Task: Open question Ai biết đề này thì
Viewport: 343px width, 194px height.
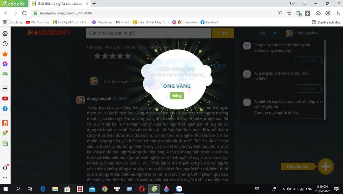Action: (x=287, y=107)
